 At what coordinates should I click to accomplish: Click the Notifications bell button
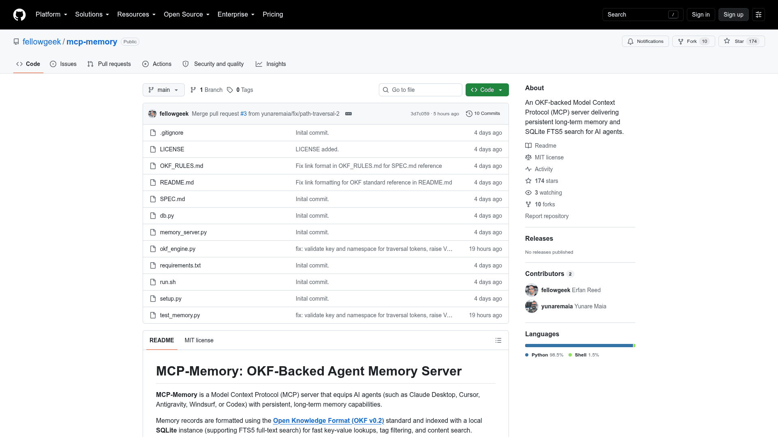[645, 41]
